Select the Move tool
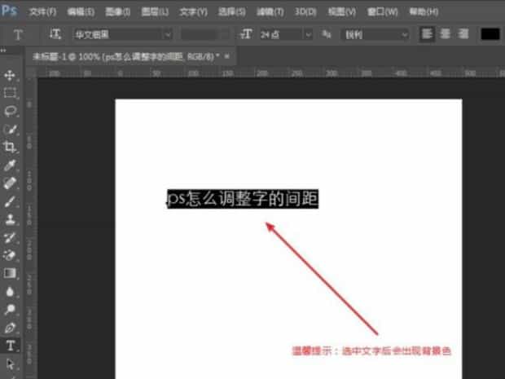The height and width of the screenshot is (379, 505). pyautogui.click(x=11, y=75)
